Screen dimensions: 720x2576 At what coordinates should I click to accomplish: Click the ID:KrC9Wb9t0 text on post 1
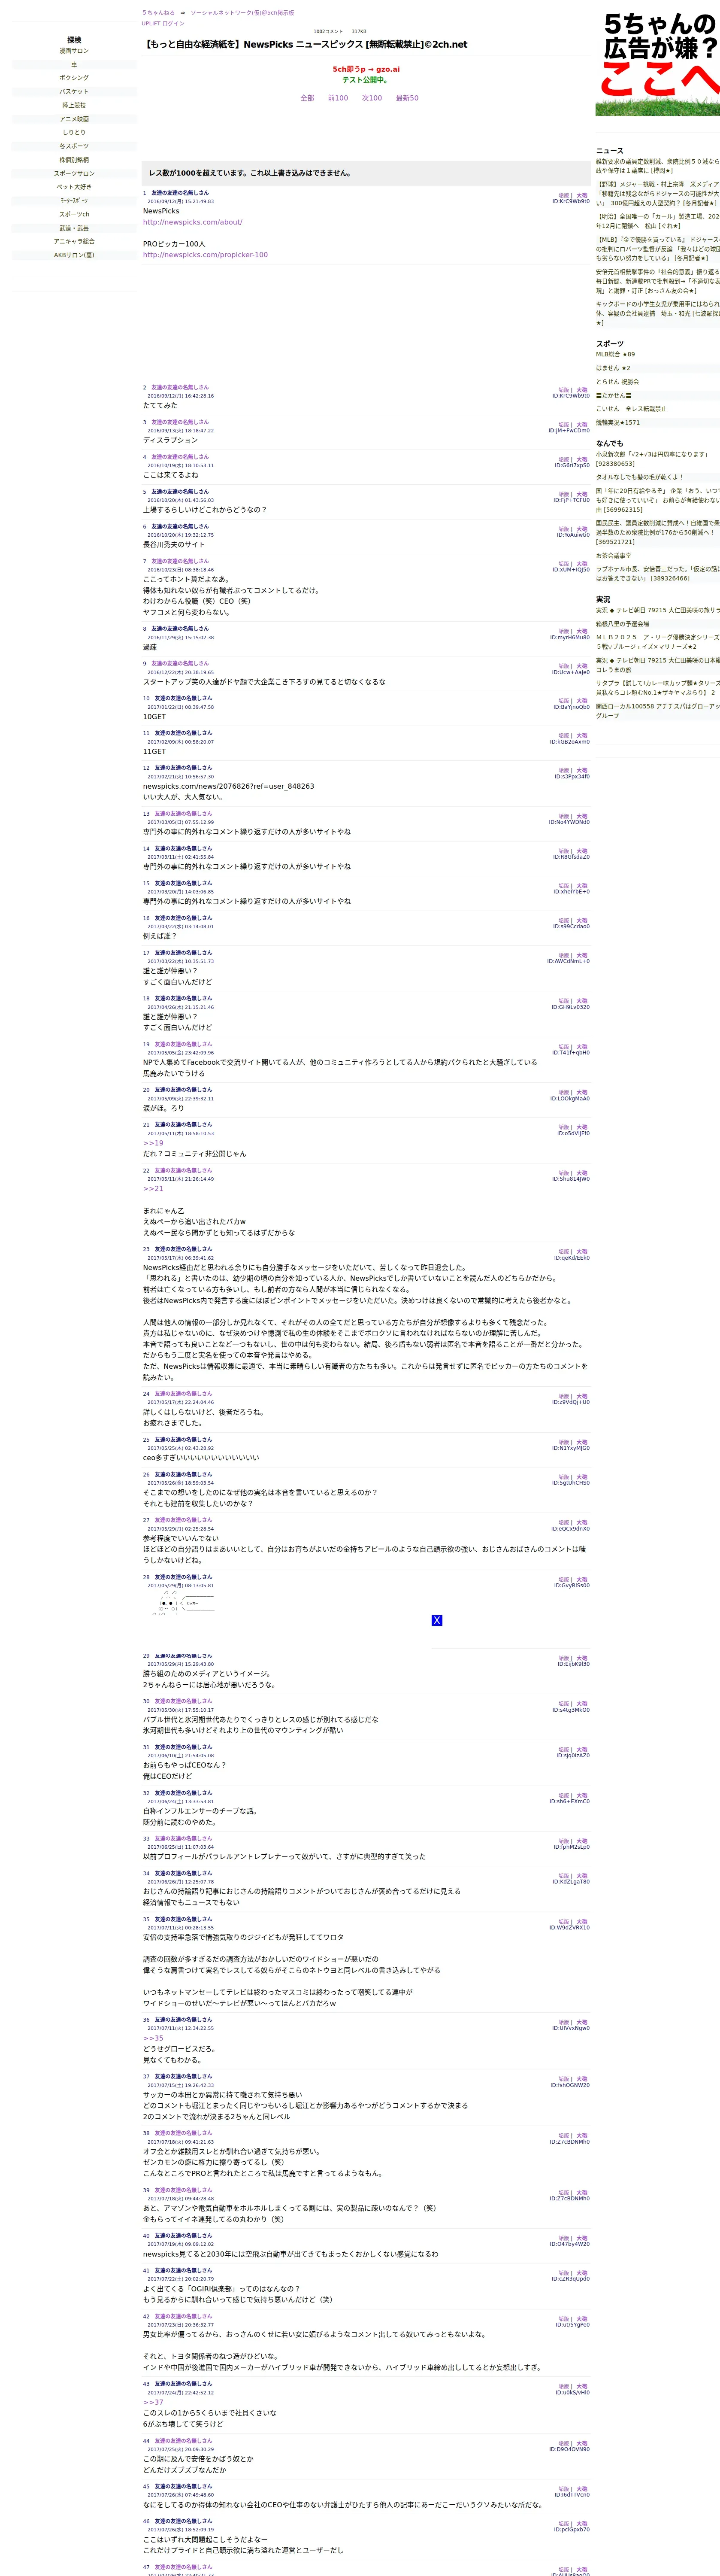coord(571,202)
